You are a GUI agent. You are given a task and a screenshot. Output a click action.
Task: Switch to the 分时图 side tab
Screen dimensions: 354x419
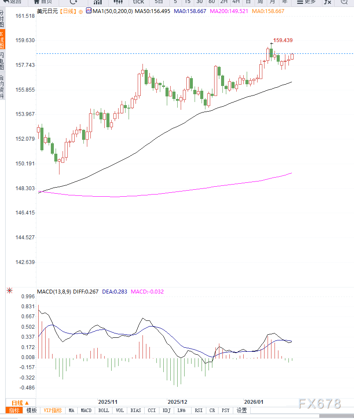[x=2, y=19]
